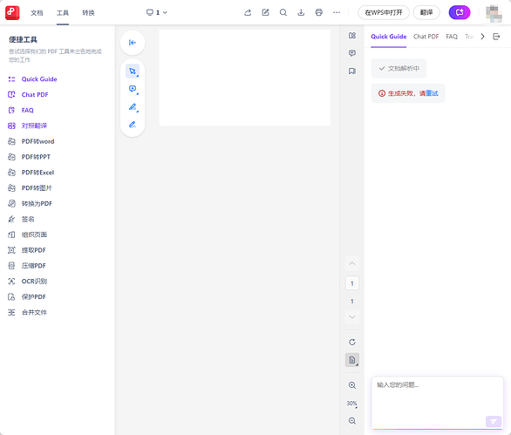Click the search magnifier icon
The height and width of the screenshot is (435, 511).
283,13
